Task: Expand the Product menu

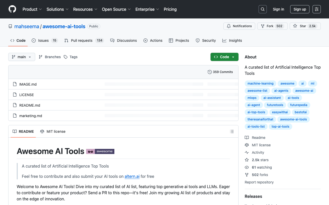Action: (x=32, y=9)
